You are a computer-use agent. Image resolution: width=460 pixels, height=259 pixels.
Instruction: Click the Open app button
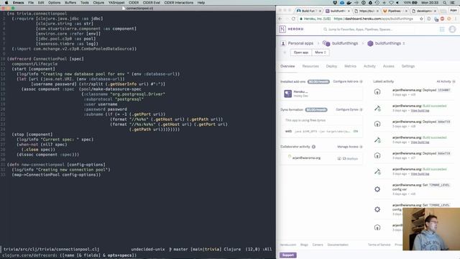pos(301,53)
